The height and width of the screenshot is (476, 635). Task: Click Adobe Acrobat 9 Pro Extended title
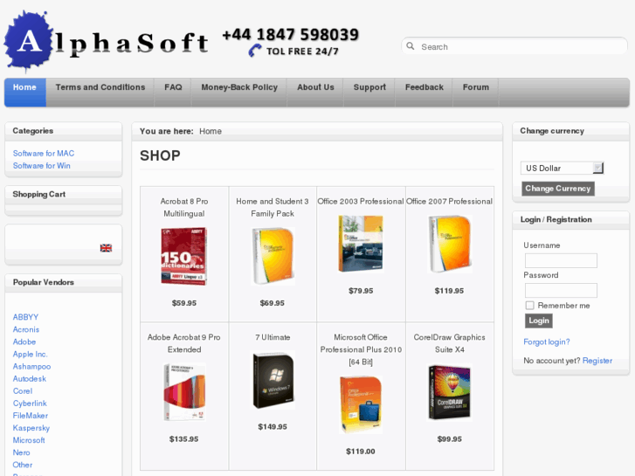pos(184,343)
